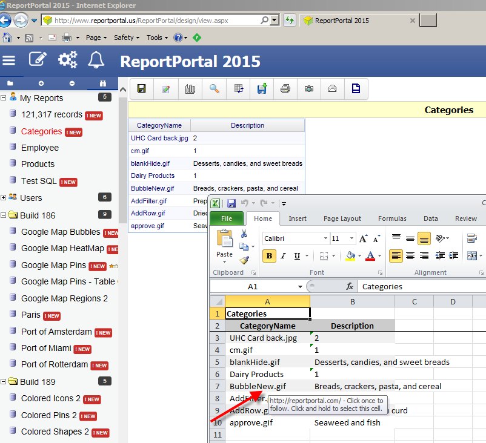Toggle Top Align in Excel ribbon
The width and height of the screenshot is (486, 443).
coord(396,238)
